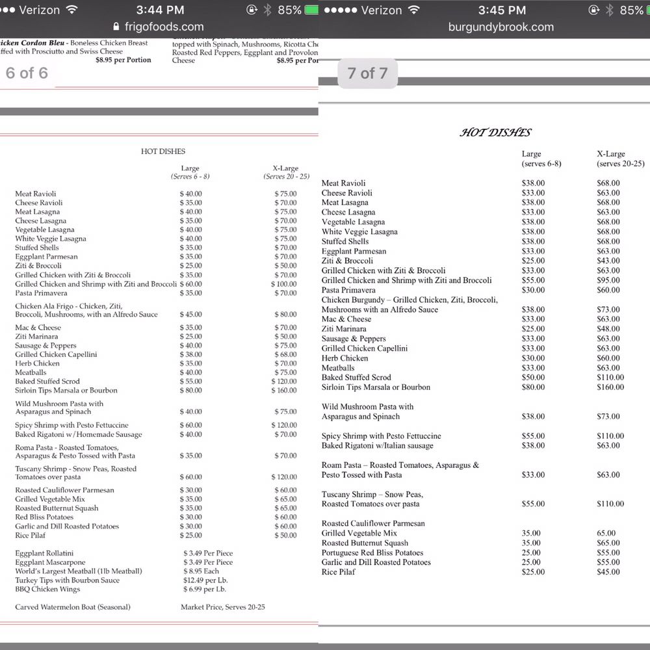Tap the padlock icon beside frigofoods.com
Image resolution: width=650 pixels, height=650 pixels.
(116, 27)
